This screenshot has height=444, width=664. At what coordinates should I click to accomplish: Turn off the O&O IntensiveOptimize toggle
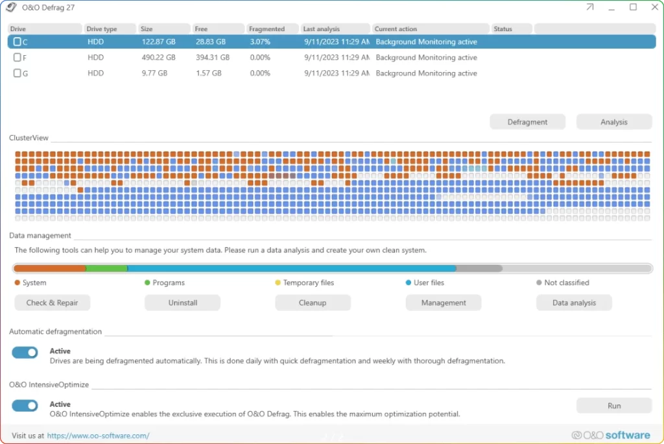[25, 406]
